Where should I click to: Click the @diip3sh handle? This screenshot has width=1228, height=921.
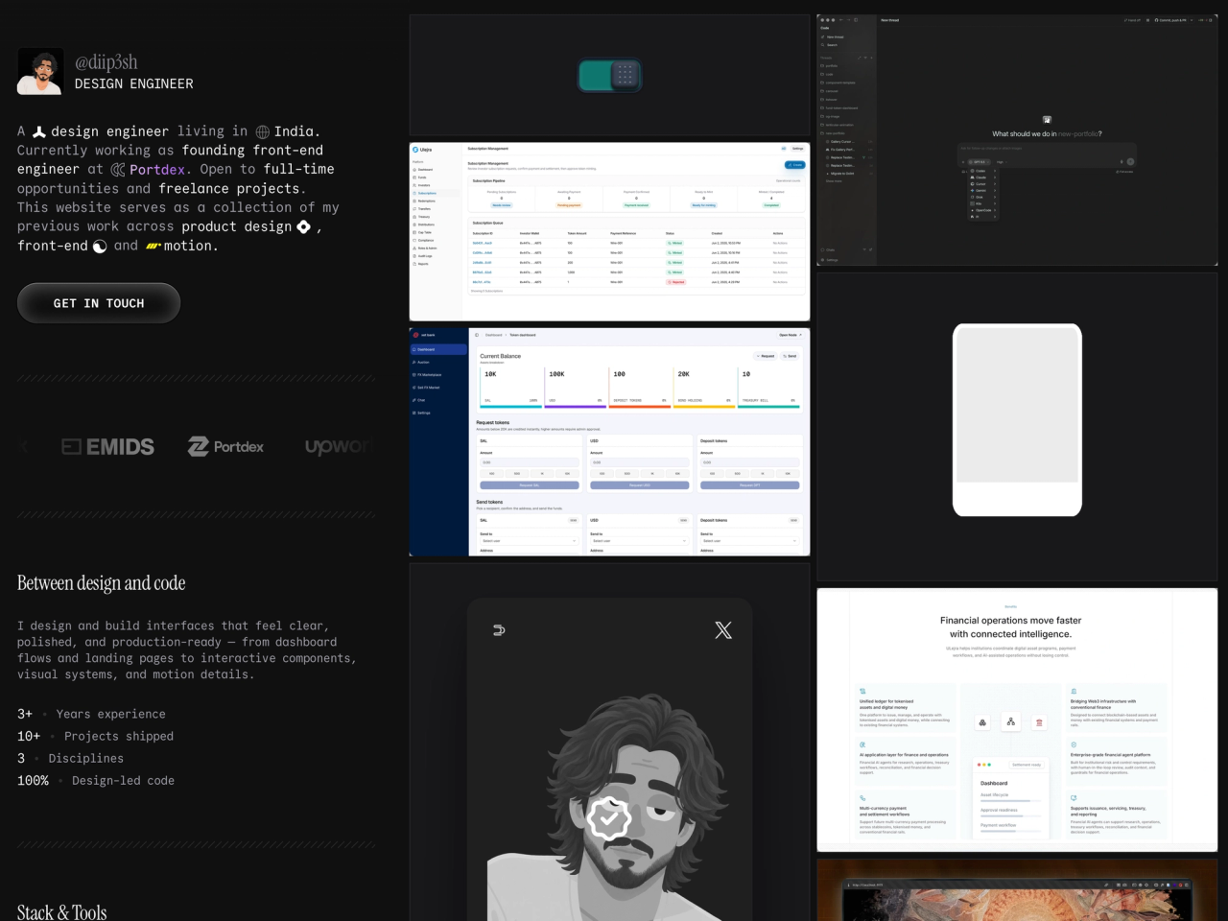pos(106,62)
